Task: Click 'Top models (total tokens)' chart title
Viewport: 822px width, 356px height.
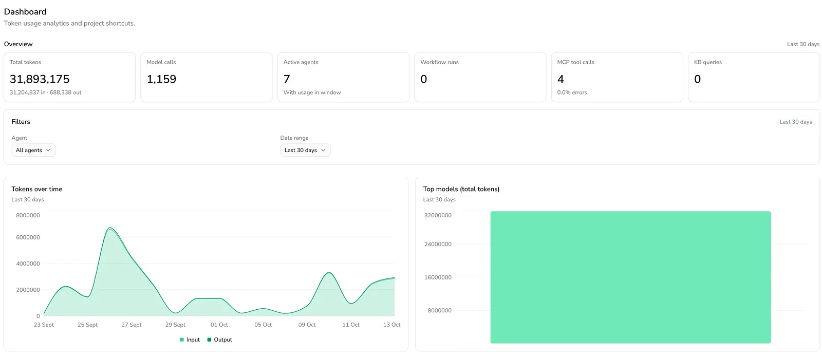Action: [461, 189]
